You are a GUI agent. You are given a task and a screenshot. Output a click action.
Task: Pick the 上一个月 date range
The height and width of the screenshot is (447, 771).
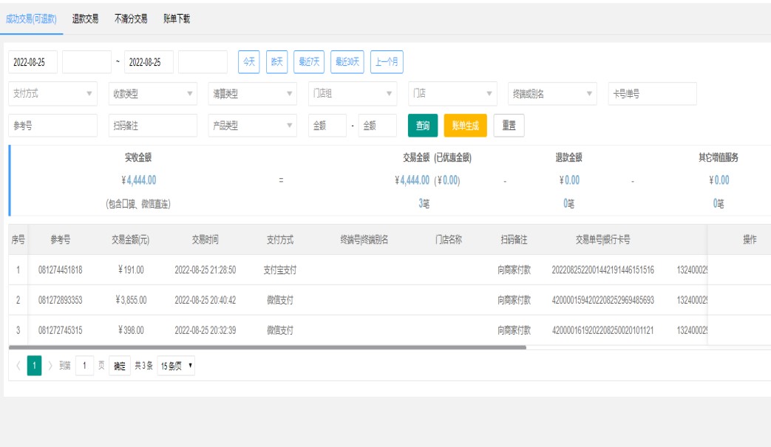pyautogui.click(x=386, y=62)
